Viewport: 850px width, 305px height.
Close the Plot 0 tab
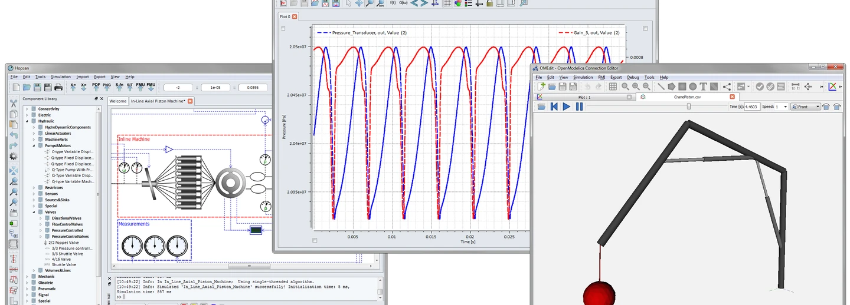[295, 16]
